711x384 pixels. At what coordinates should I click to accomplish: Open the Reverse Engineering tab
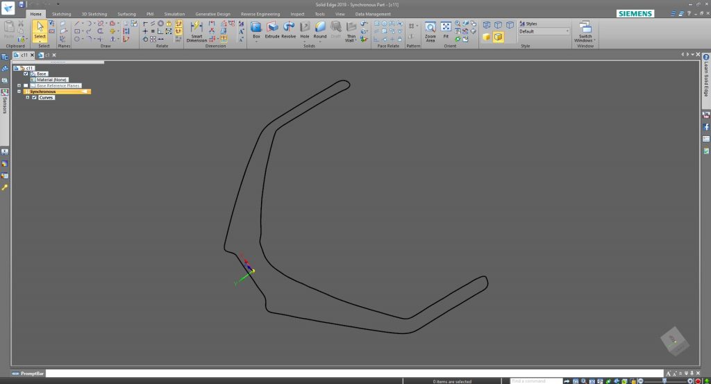click(260, 14)
